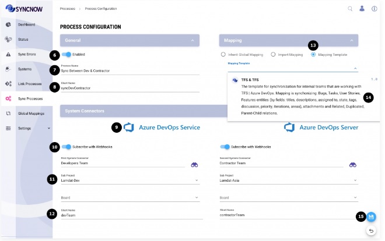Image resolution: width=385 pixels, height=241 pixels.
Task: Open Sync Errors in sidebar
Action: tap(27, 54)
